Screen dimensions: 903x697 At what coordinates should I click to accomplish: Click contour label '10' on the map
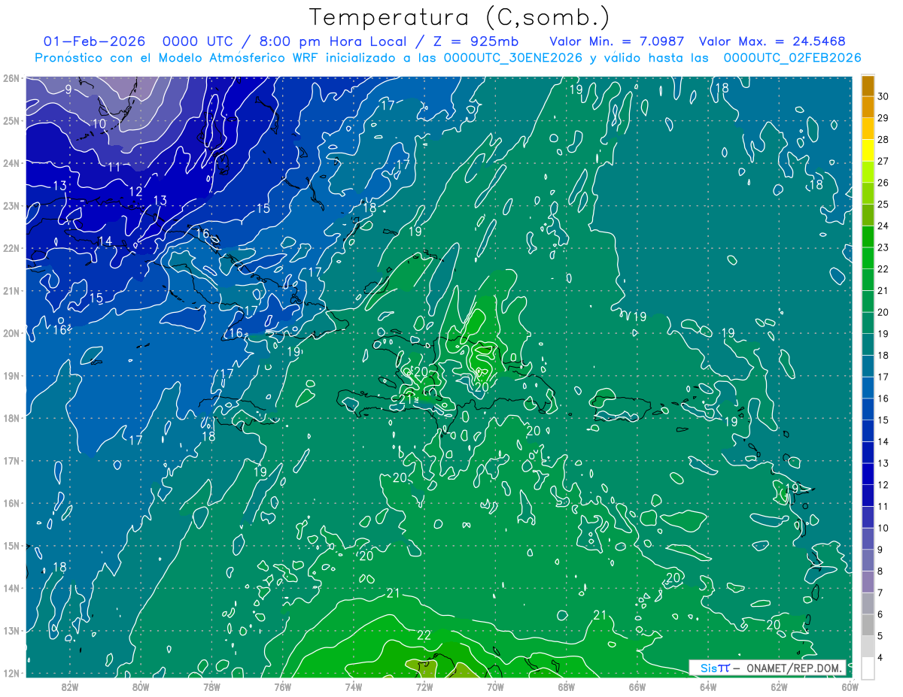[x=99, y=124]
